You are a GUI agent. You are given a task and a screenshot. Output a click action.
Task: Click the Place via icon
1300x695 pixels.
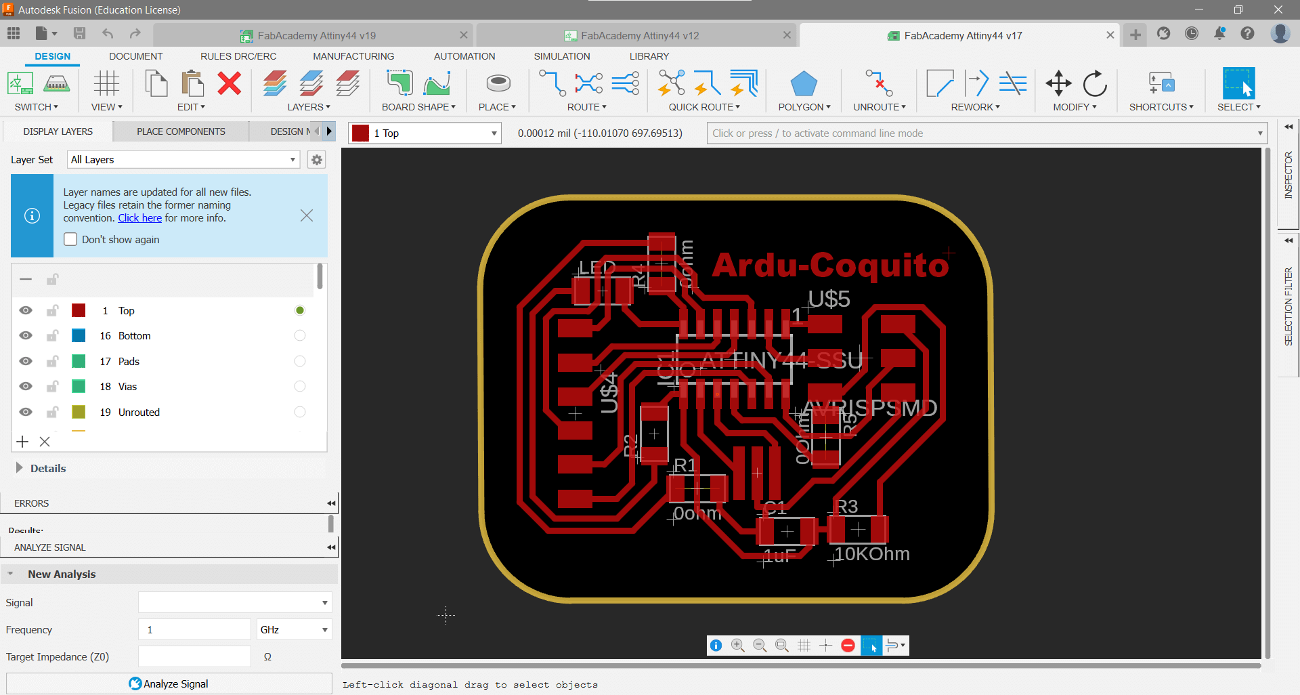(498, 84)
